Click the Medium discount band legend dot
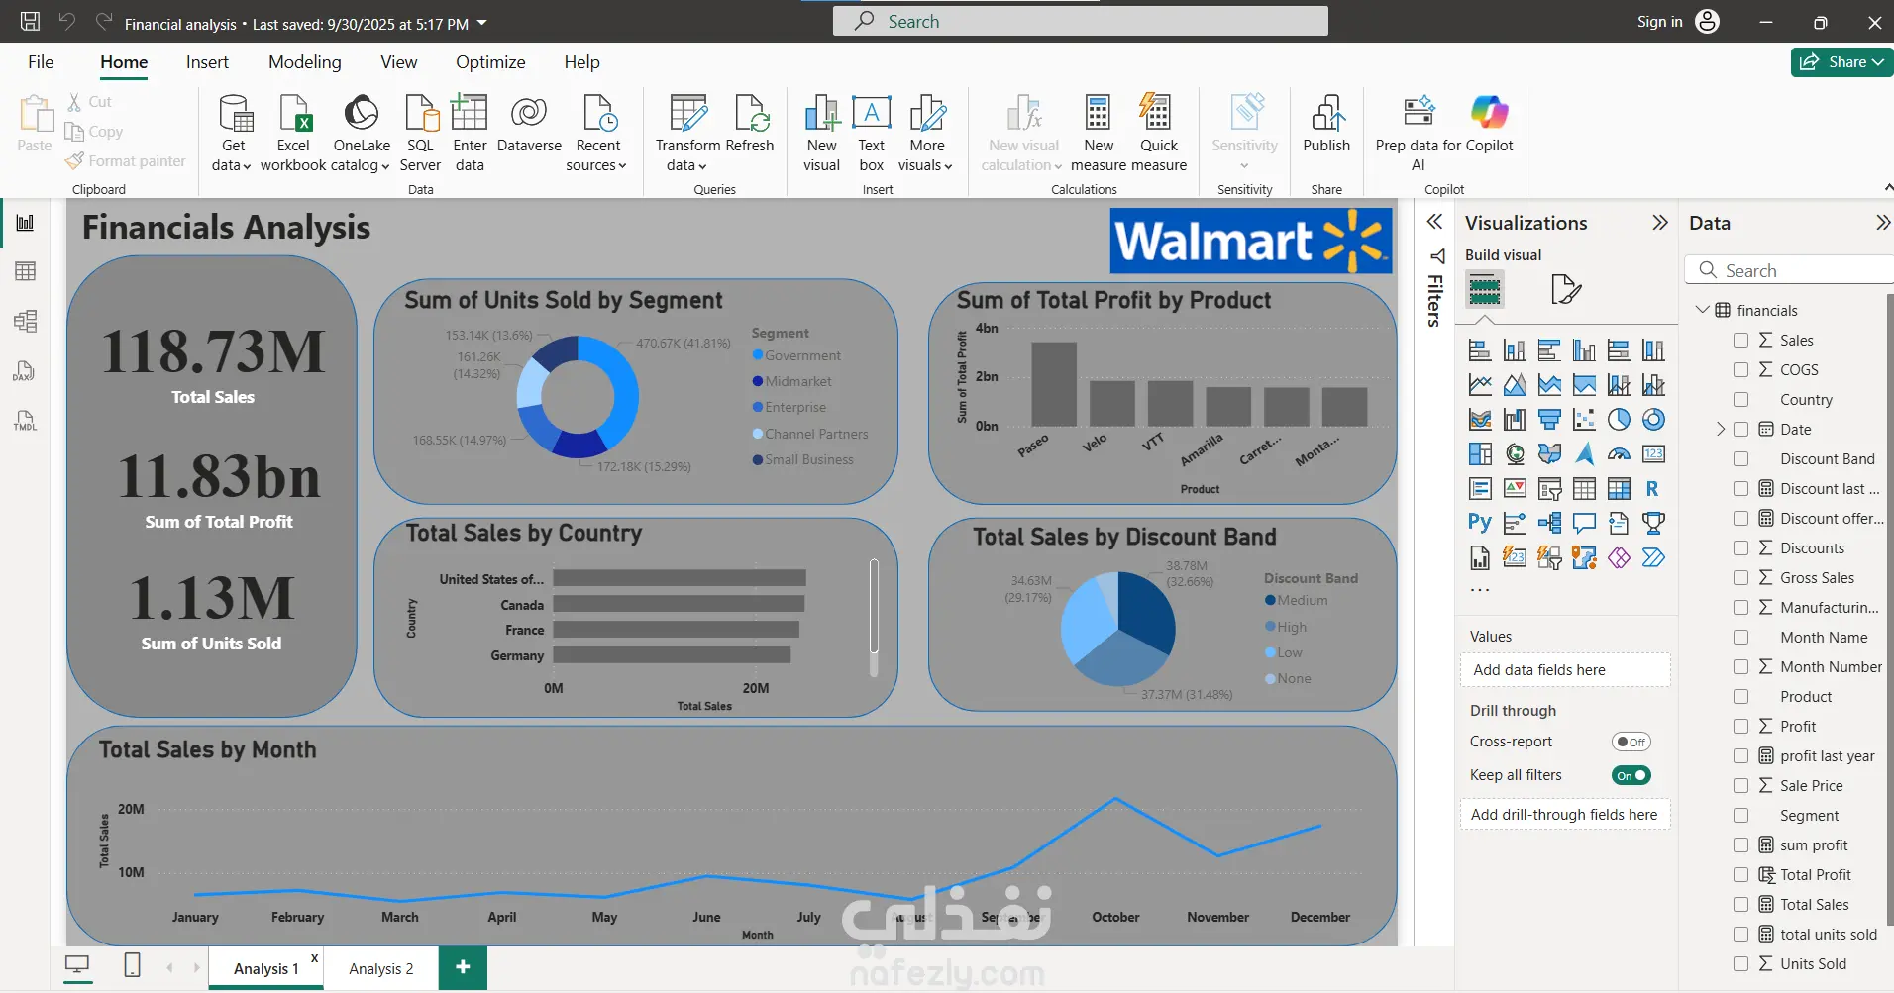The width and height of the screenshot is (1894, 993). (x=1270, y=600)
